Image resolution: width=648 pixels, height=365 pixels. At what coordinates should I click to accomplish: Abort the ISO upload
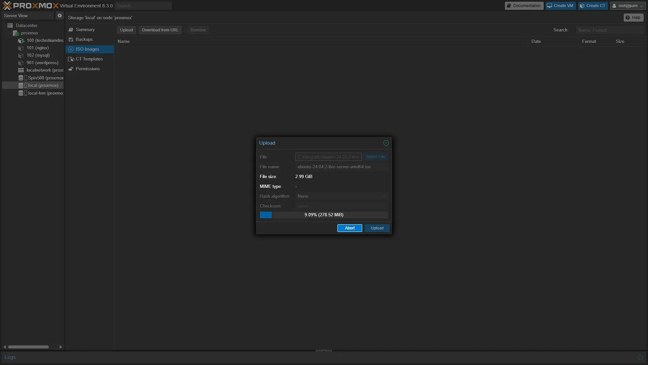coord(350,228)
